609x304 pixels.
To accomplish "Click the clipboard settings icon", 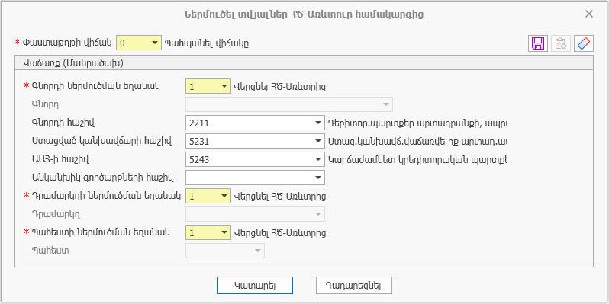I will pyautogui.click(x=561, y=43).
